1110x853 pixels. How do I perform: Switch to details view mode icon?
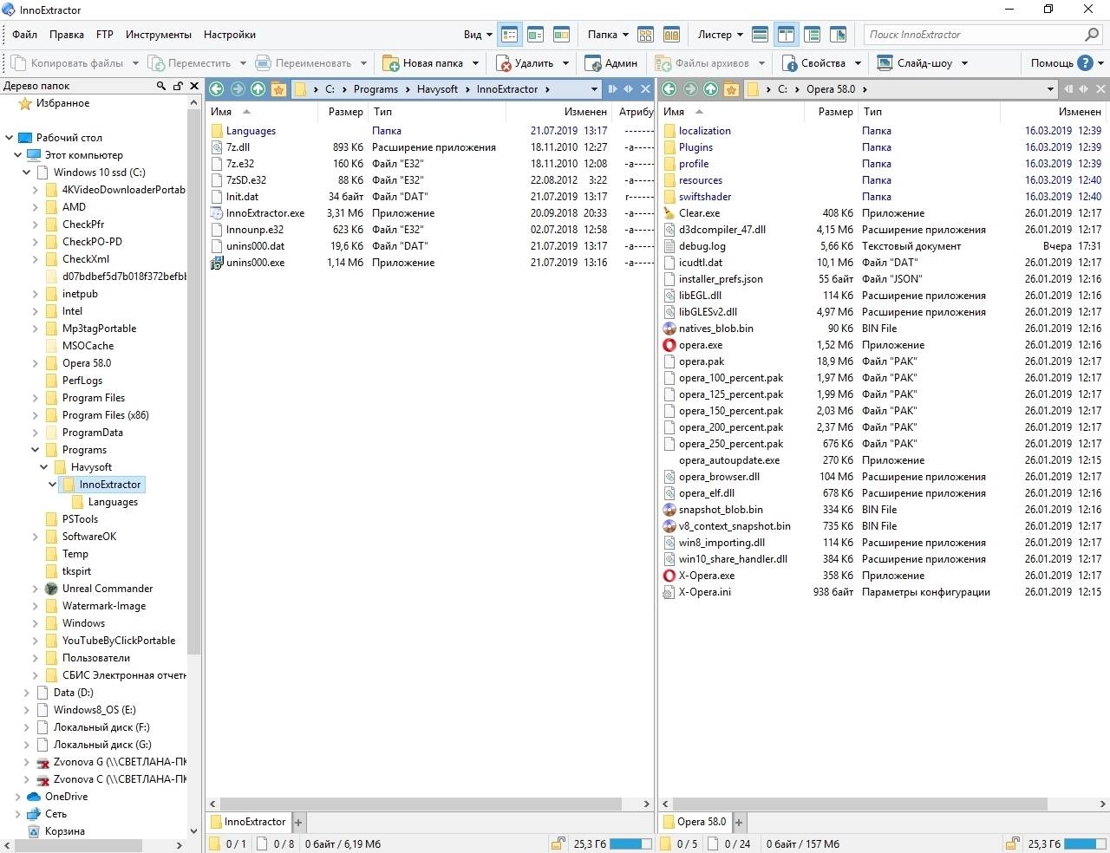(x=510, y=35)
